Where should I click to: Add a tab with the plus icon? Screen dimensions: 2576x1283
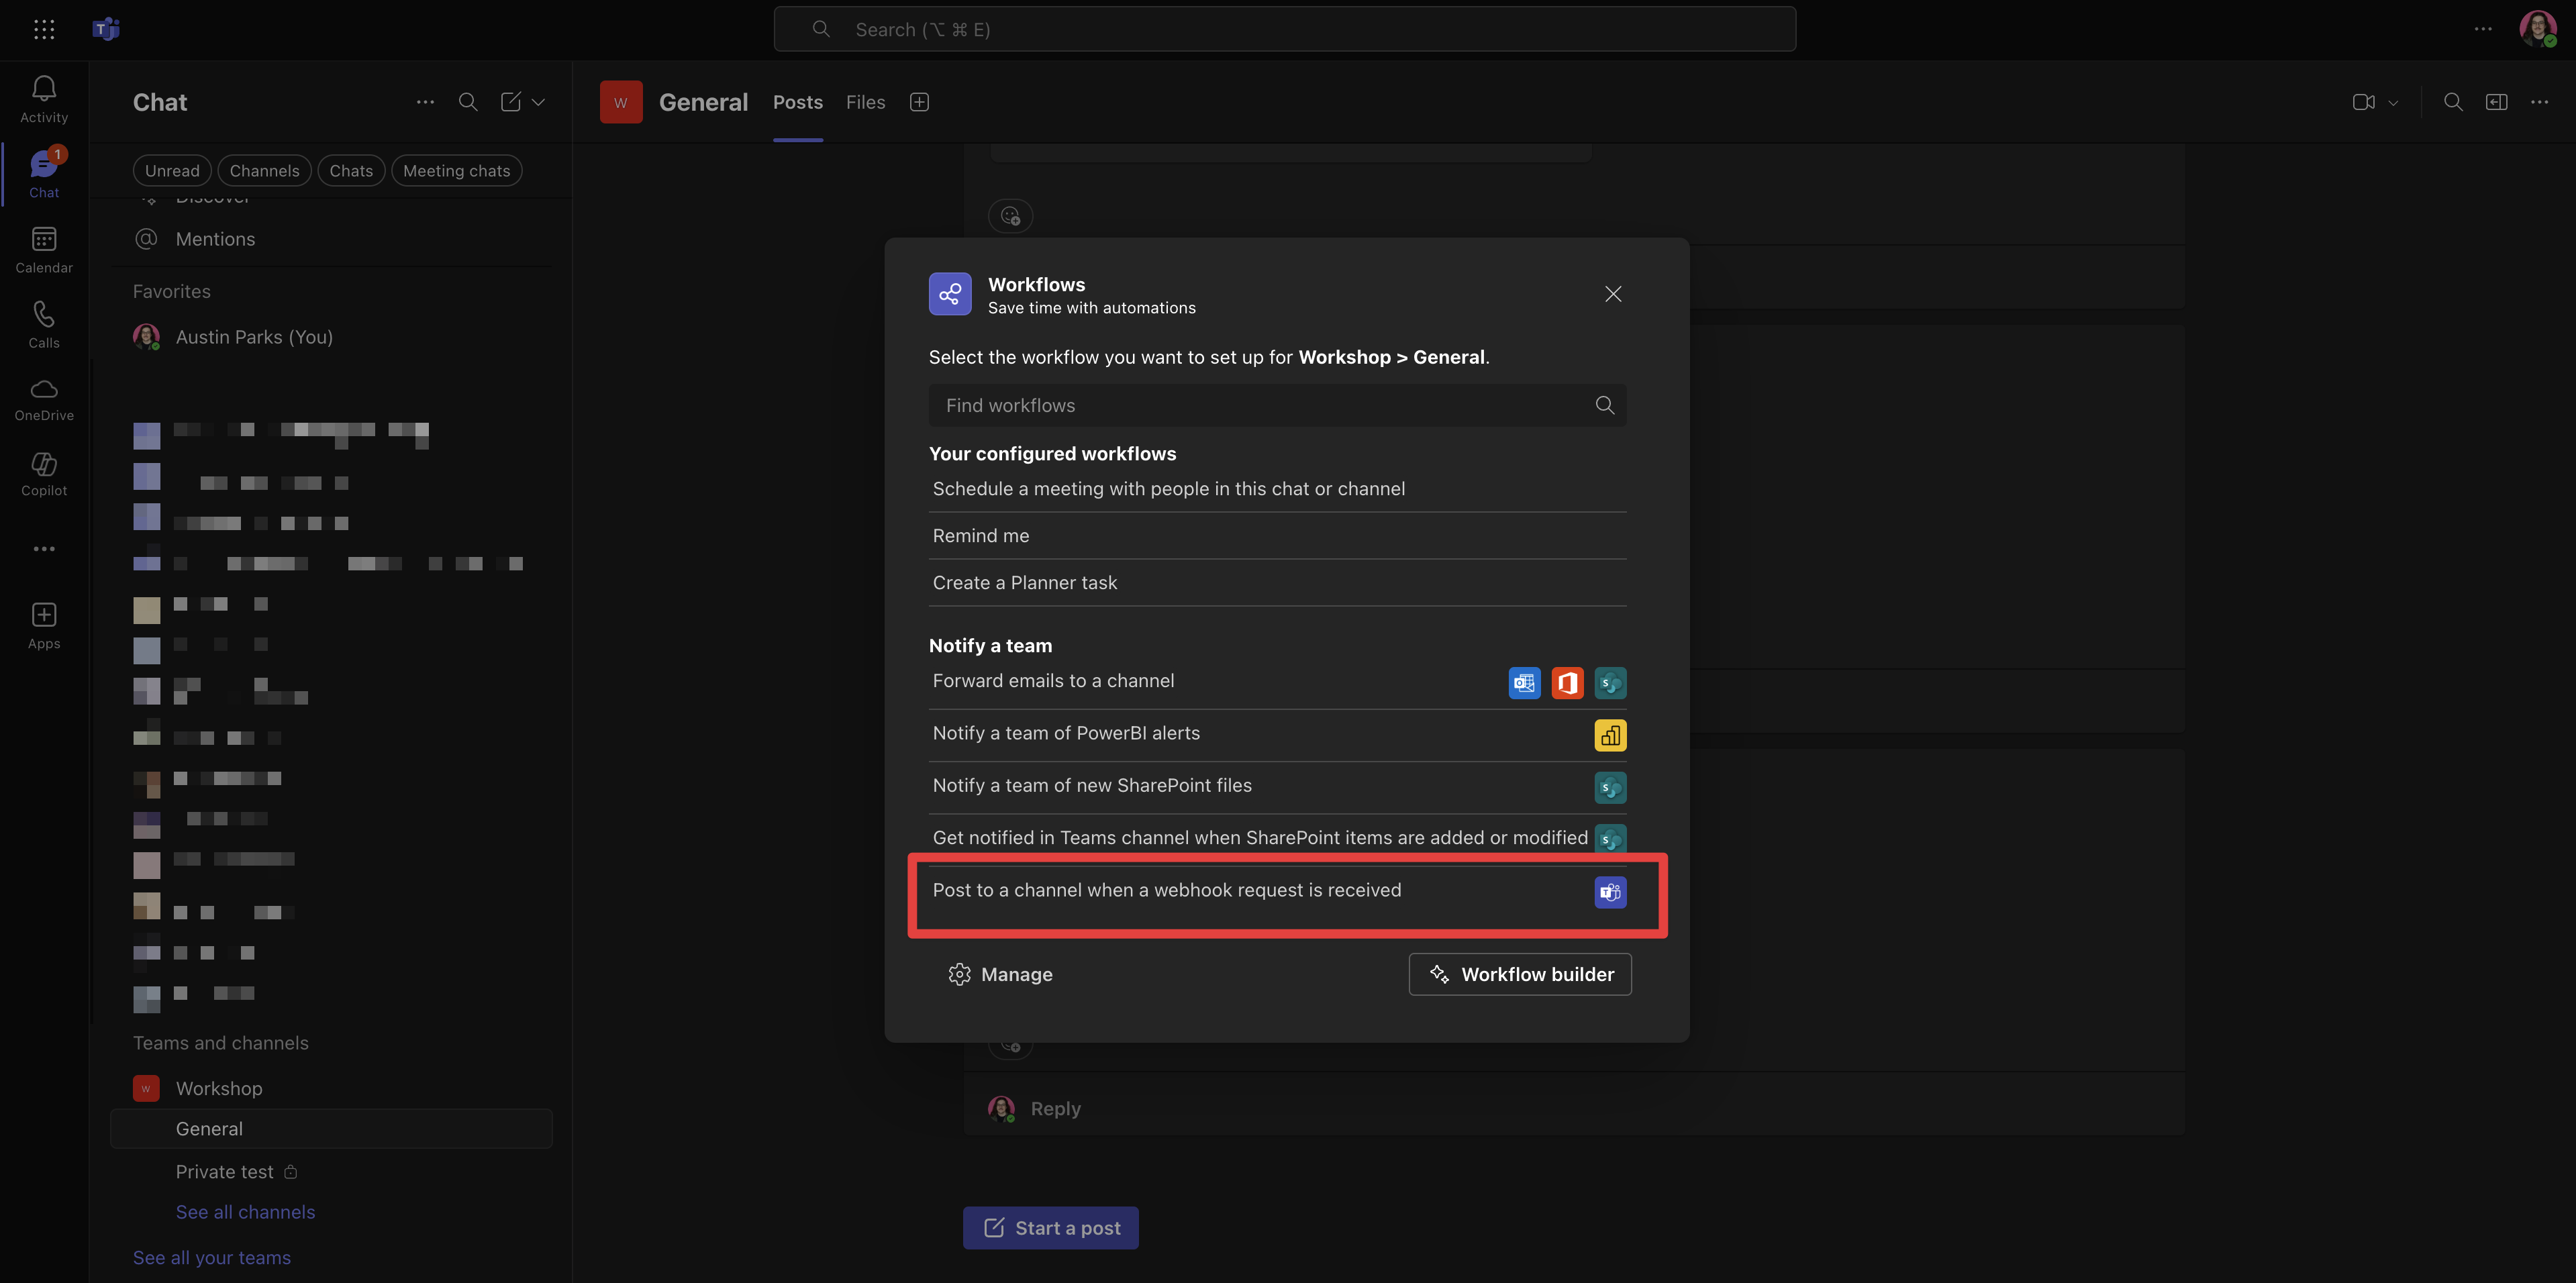point(919,102)
